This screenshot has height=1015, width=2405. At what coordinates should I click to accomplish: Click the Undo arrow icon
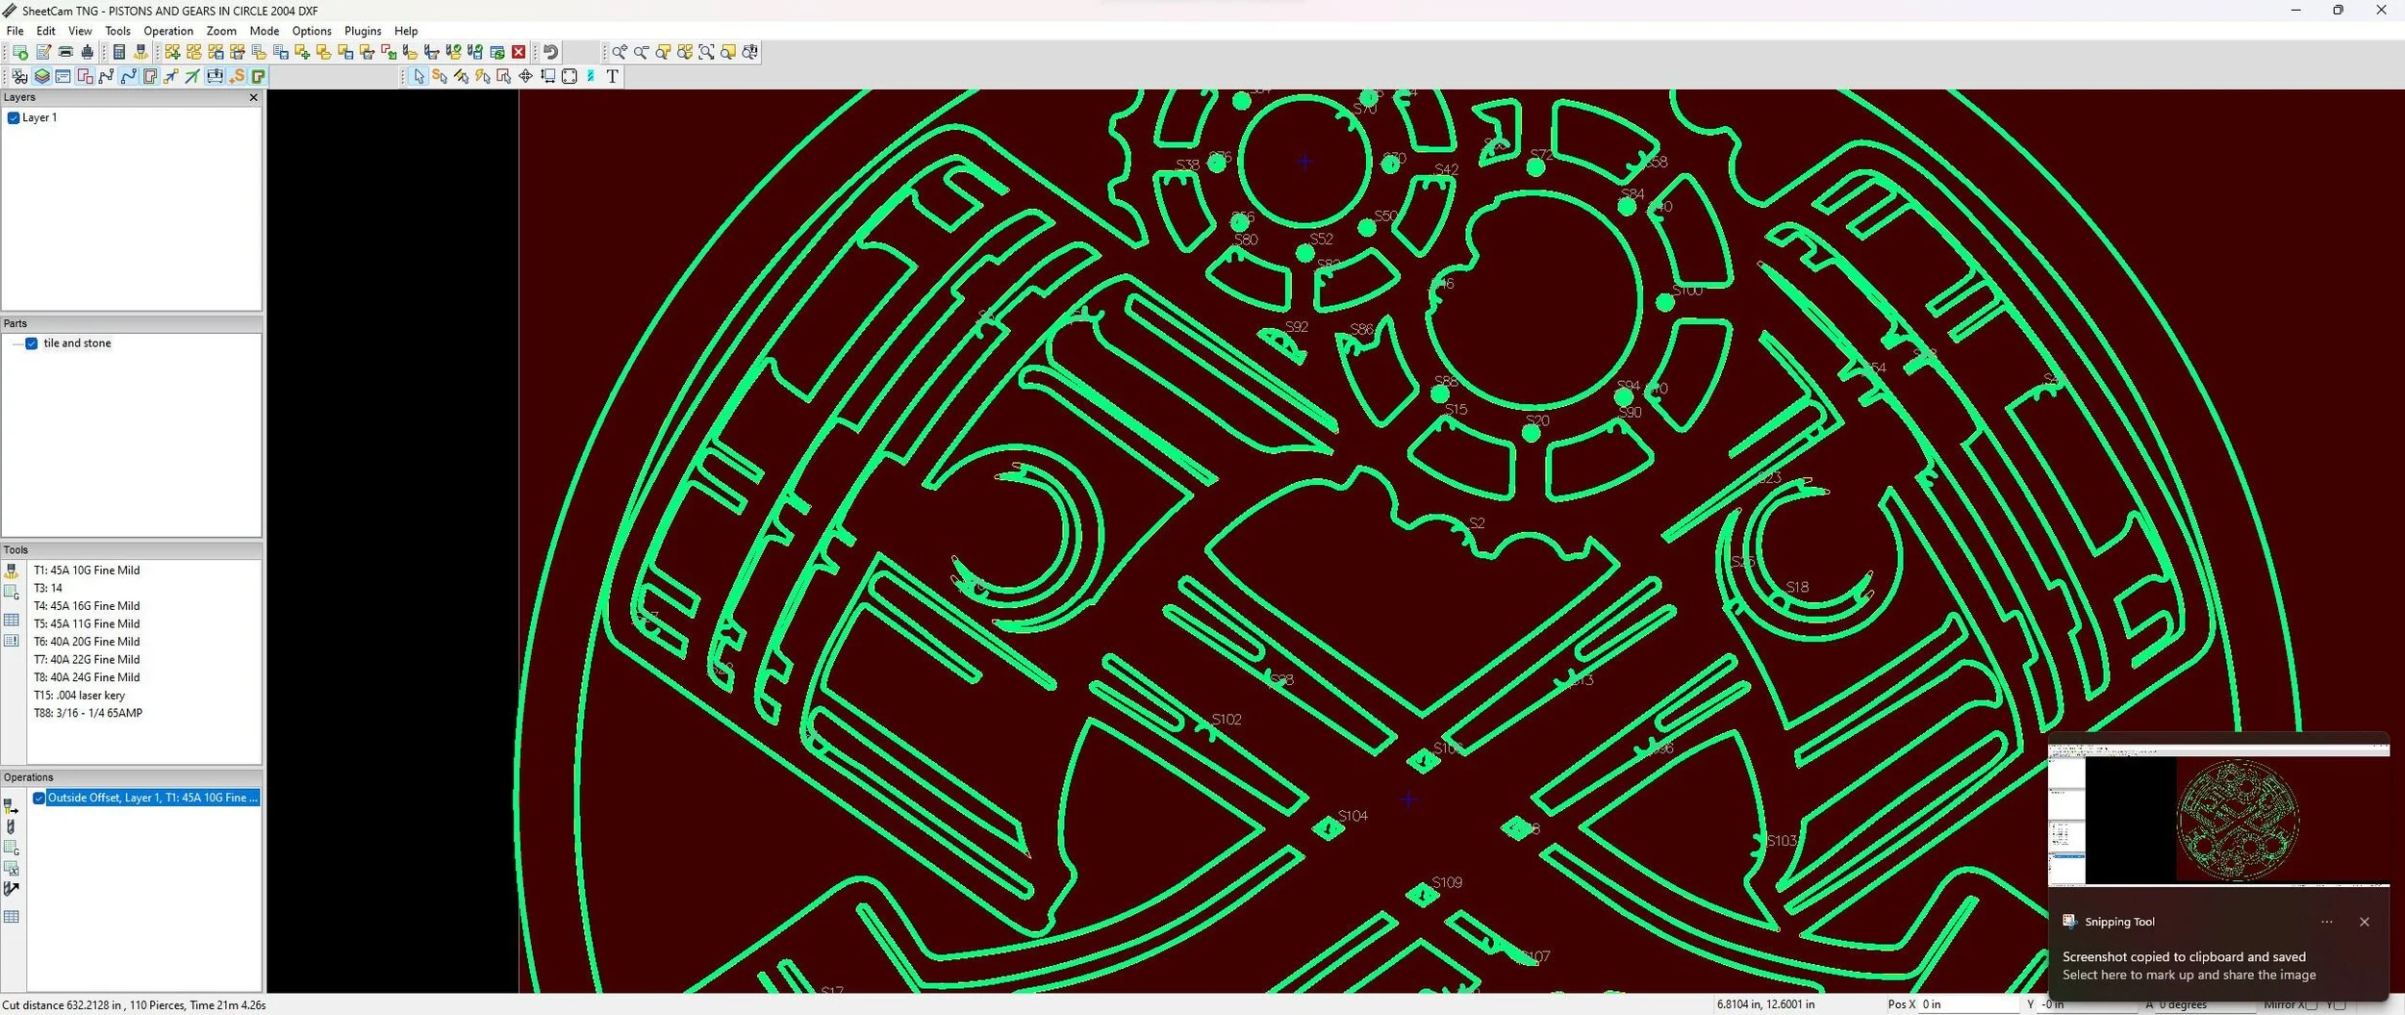click(x=550, y=52)
